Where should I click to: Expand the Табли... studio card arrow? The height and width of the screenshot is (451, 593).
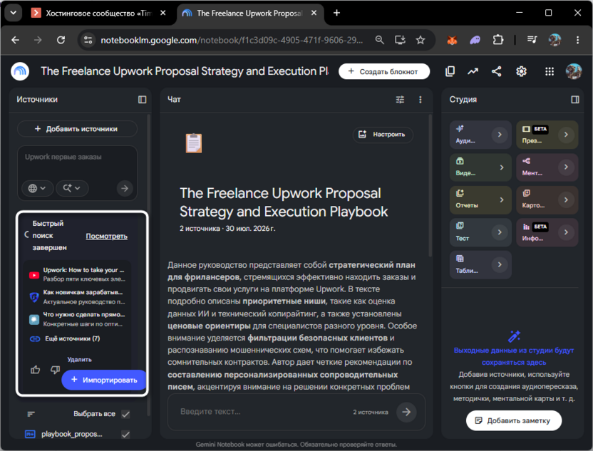pyautogui.click(x=500, y=264)
